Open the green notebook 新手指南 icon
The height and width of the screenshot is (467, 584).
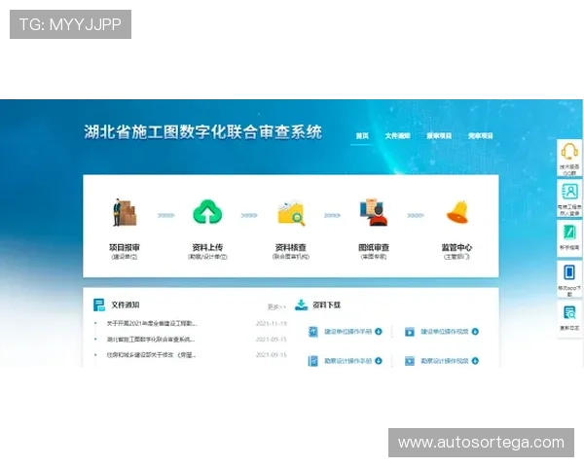coord(569,233)
